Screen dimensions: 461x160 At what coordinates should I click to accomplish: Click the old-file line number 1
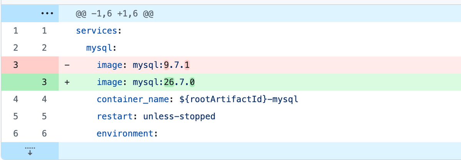click(x=16, y=31)
